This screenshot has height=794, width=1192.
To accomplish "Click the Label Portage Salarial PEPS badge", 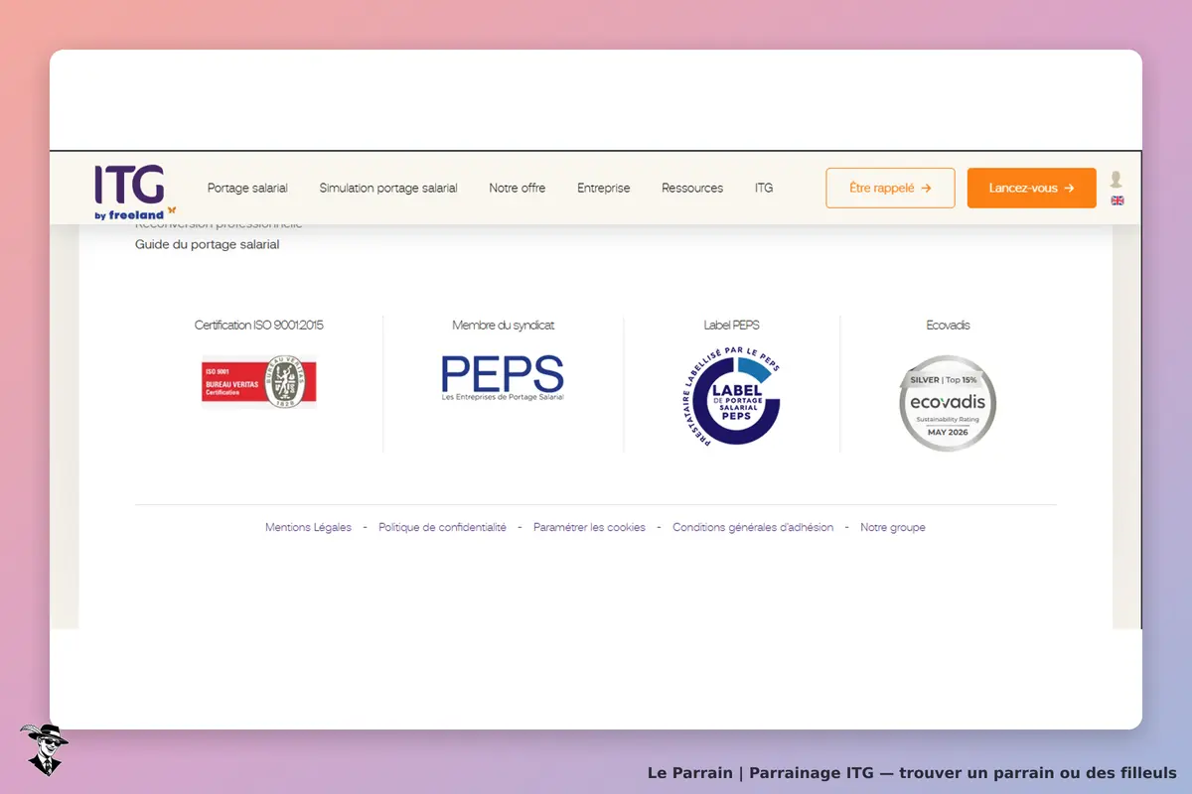I will (732, 396).
